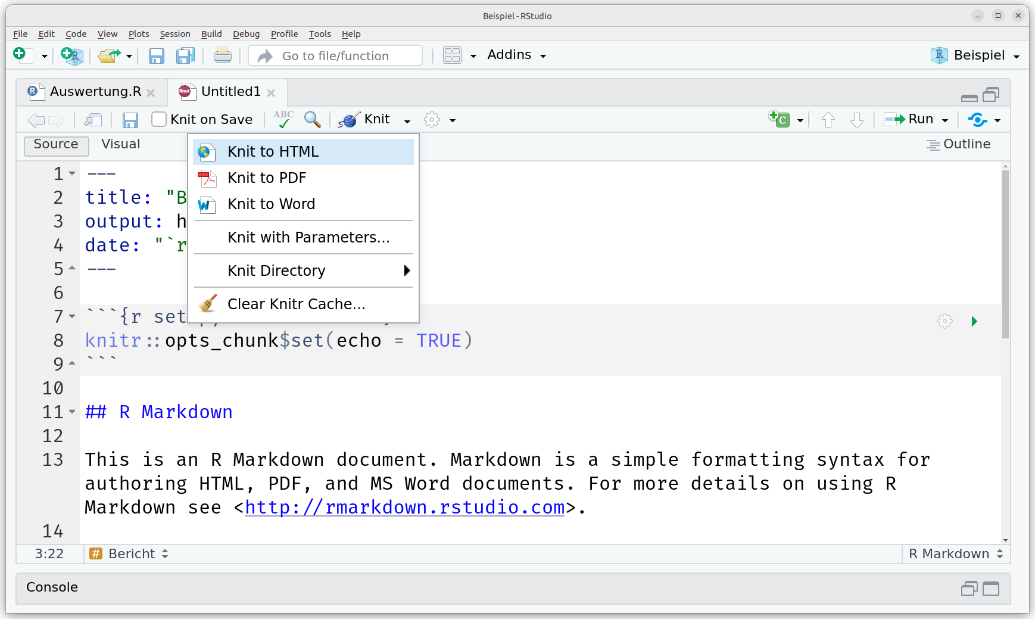
Task: Open the Tools menu
Action: (x=320, y=34)
